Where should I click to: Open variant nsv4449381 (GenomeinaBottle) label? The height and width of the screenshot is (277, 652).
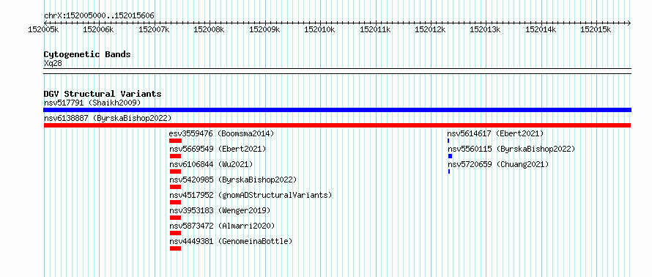tap(231, 241)
